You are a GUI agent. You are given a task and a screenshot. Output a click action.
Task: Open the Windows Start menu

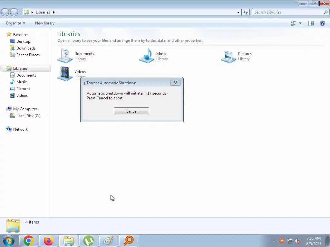click(9, 241)
